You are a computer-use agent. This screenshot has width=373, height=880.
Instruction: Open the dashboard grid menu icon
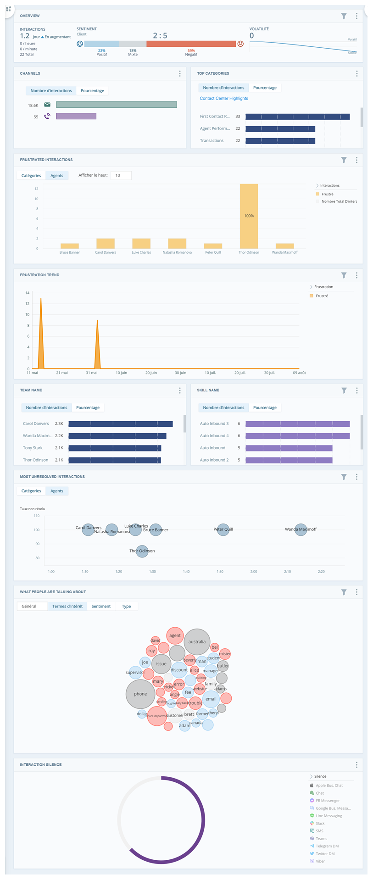[8, 9]
